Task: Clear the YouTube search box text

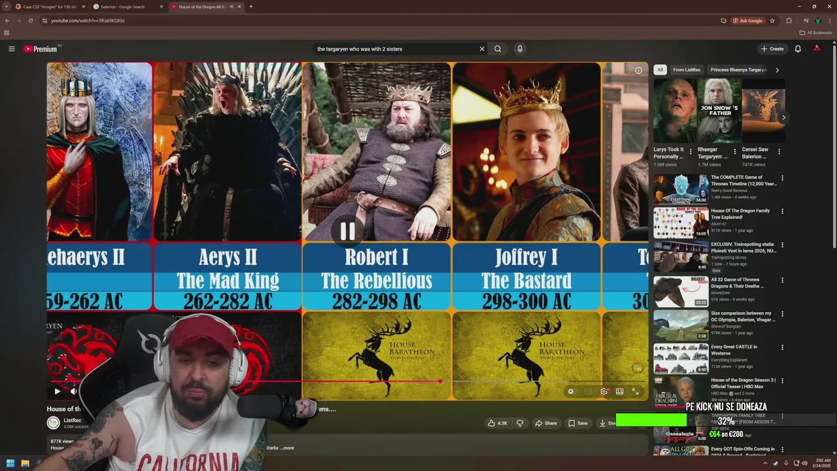Action: (482, 49)
